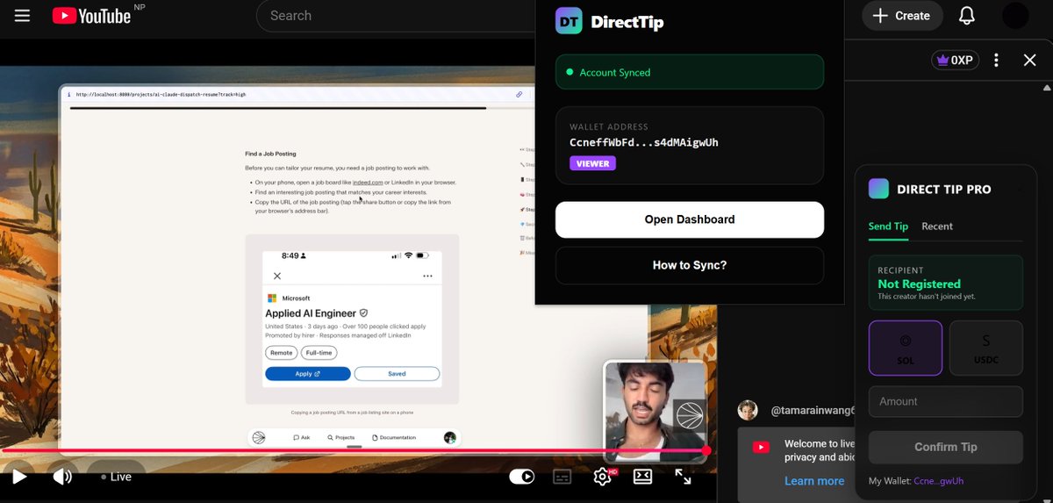Viewport: 1053px width, 503px height.
Task: Click the Amount input field
Action: coord(946,401)
